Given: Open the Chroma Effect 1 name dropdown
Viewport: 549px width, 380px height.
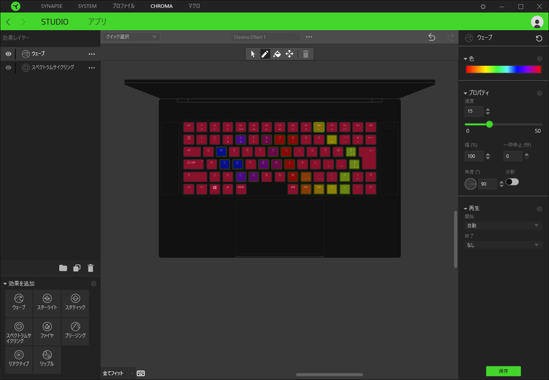Looking at the screenshot, I should tap(265, 37).
